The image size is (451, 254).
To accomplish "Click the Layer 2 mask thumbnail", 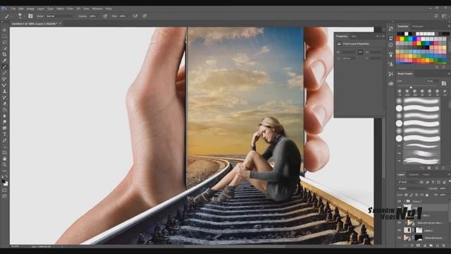I will 419,230.
